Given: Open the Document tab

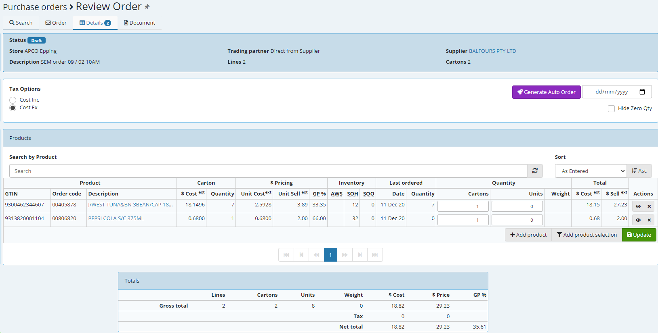Looking at the screenshot, I should [139, 23].
